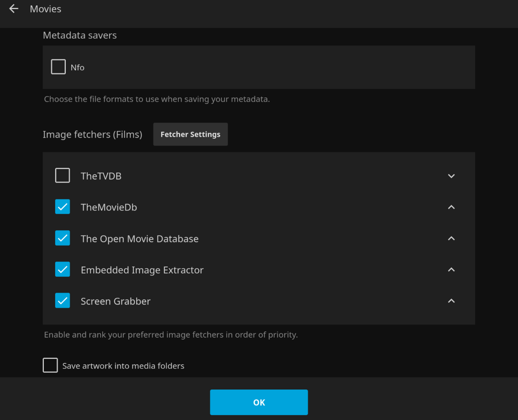Move TheTVDB fetcher down in priority

pyautogui.click(x=451, y=176)
